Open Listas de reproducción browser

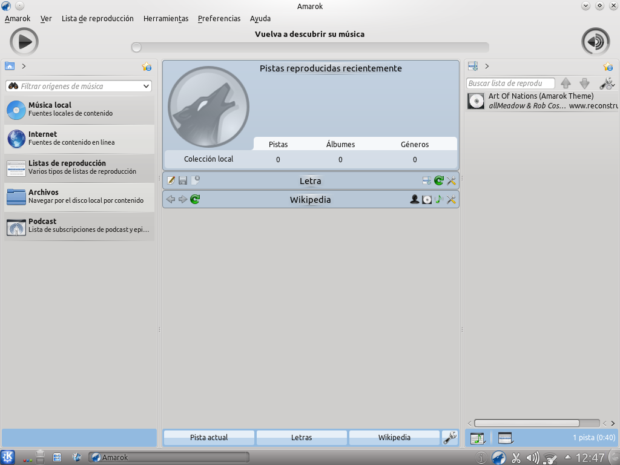[x=79, y=168]
